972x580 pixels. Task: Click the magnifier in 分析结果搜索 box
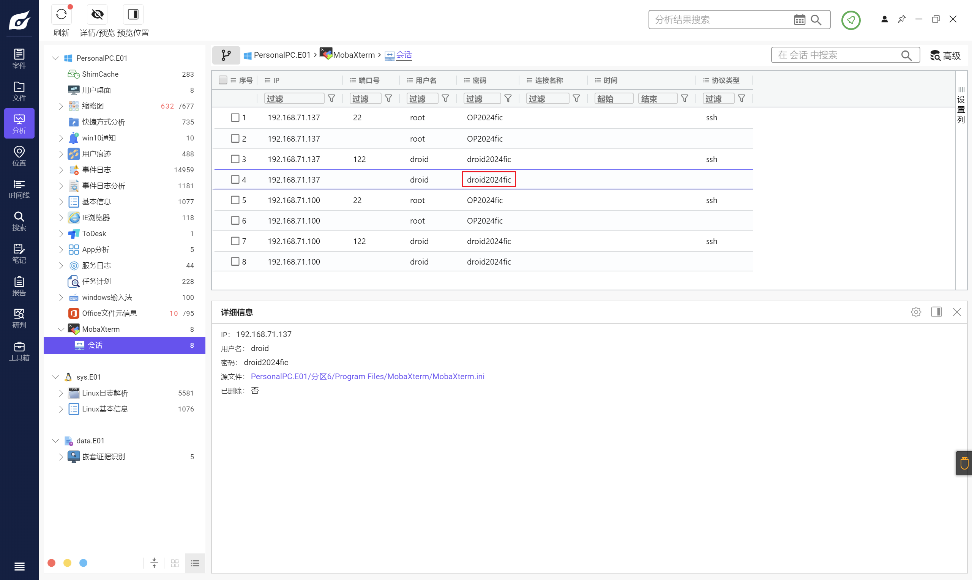click(816, 19)
